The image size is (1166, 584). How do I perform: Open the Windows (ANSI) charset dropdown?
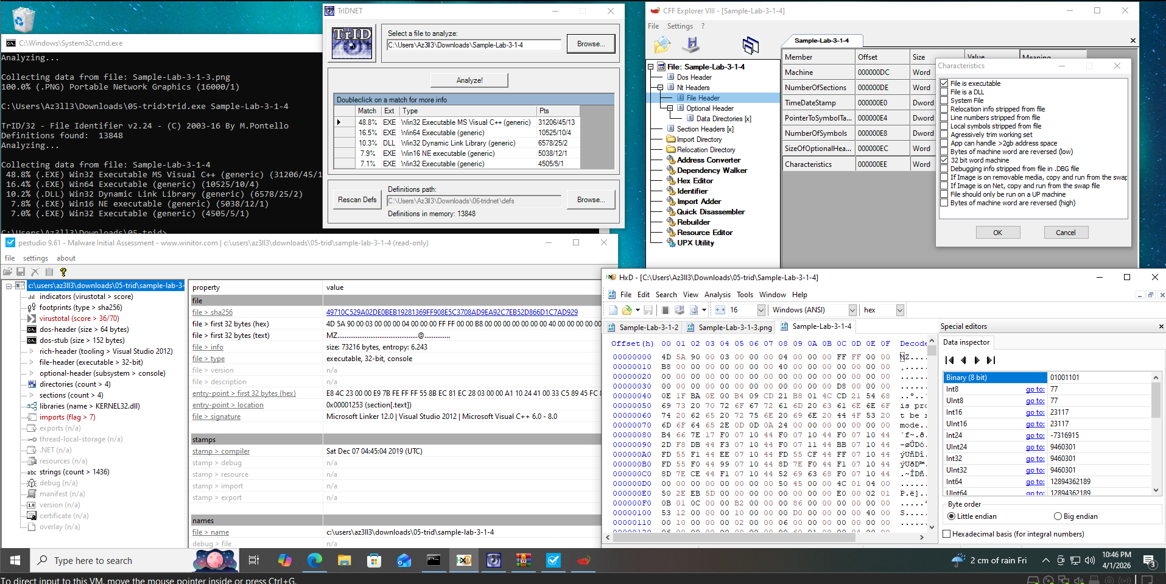[x=852, y=310]
